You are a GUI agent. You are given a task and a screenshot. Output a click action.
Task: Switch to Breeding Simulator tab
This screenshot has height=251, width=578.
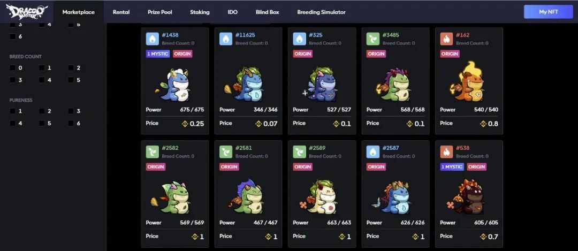(322, 12)
